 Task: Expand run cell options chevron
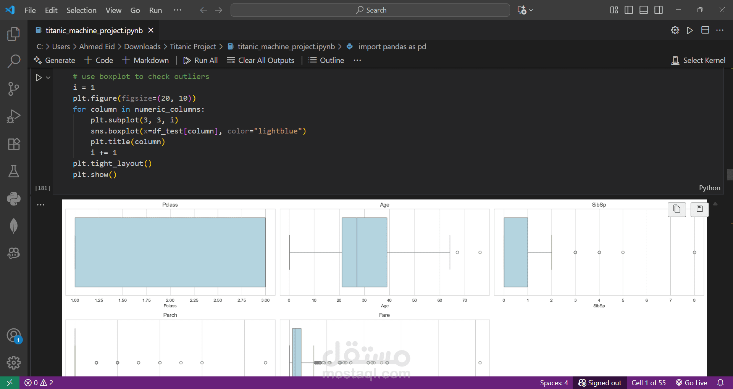(x=48, y=78)
